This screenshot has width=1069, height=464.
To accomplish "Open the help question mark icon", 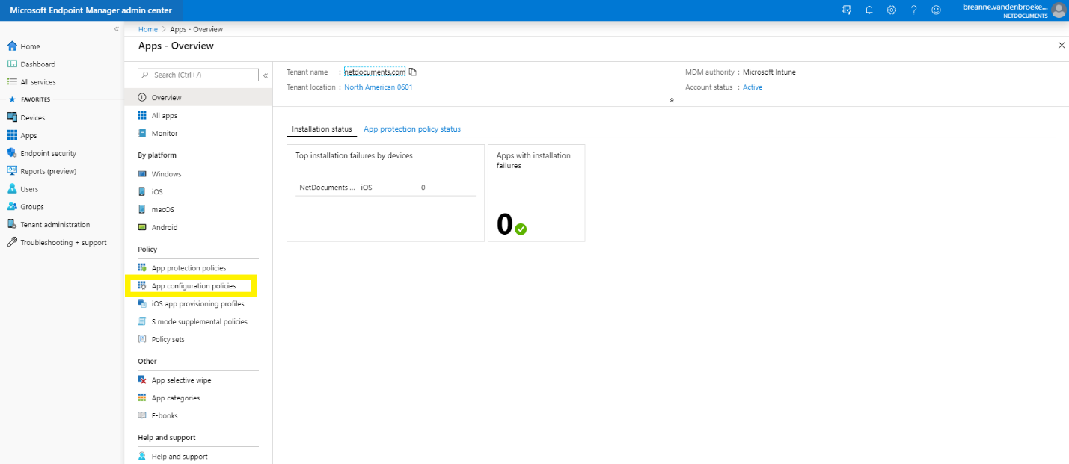I will coord(913,10).
